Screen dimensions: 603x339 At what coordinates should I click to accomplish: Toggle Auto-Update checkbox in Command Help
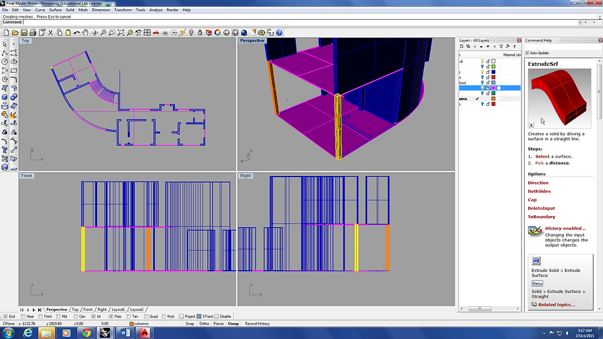point(527,53)
